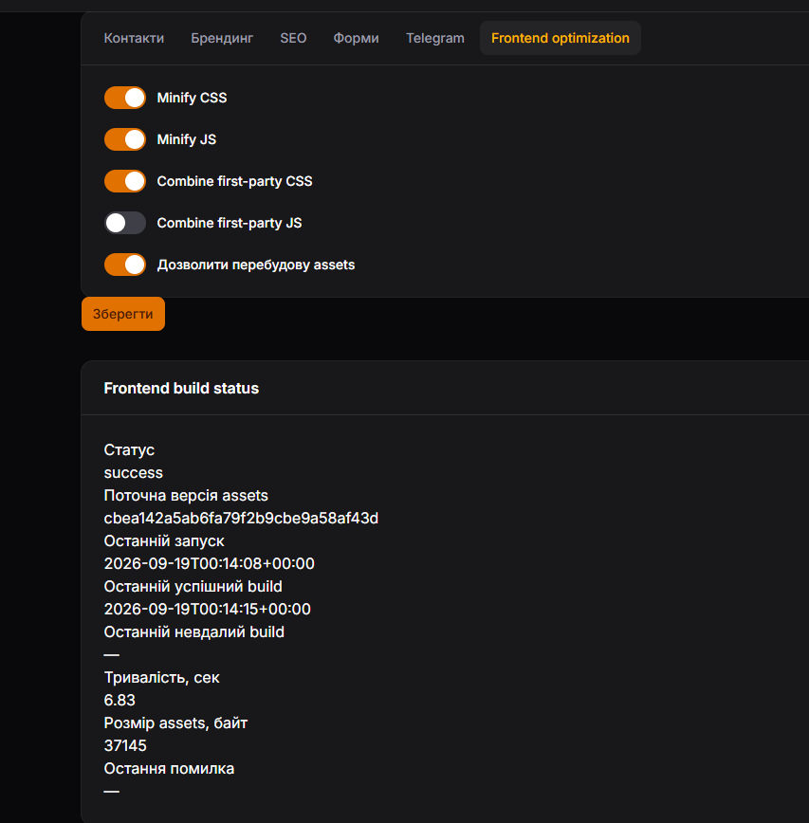
Task: Click the assets hash cbea142a5ab6fa79f2b9cbe9a58af43d
Action: pos(241,518)
